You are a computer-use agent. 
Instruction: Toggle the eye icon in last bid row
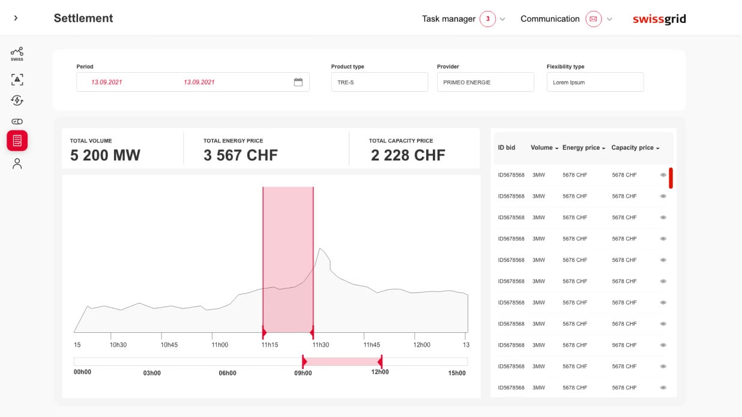(x=663, y=388)
